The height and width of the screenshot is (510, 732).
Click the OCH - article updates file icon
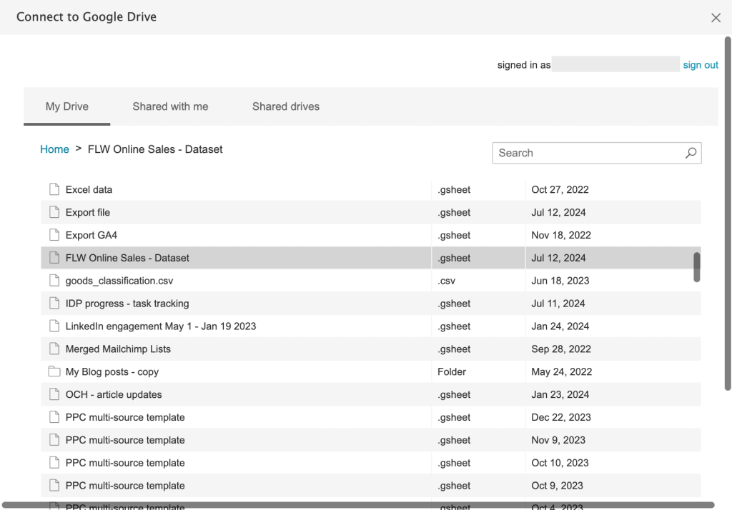[54, 395]
